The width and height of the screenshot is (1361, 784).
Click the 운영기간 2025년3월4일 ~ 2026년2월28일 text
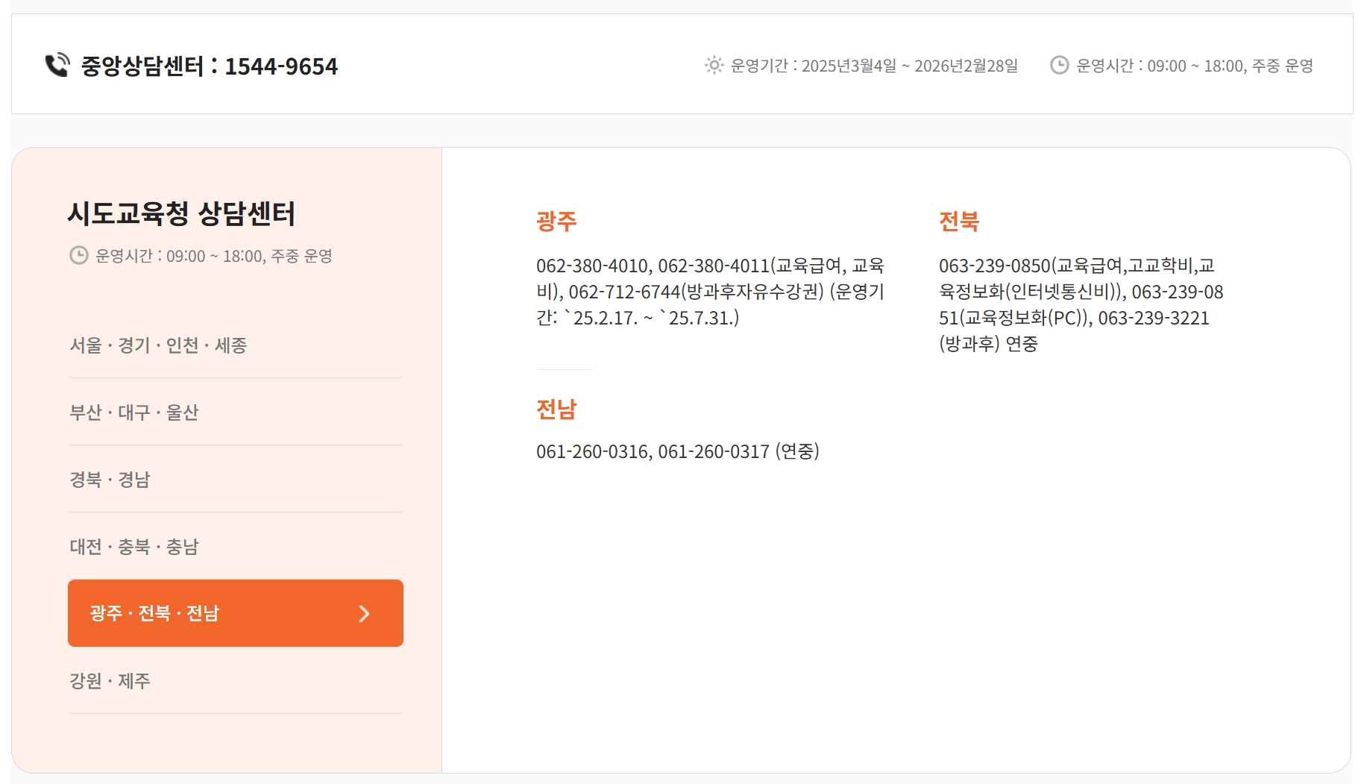[x=874, y=66]
